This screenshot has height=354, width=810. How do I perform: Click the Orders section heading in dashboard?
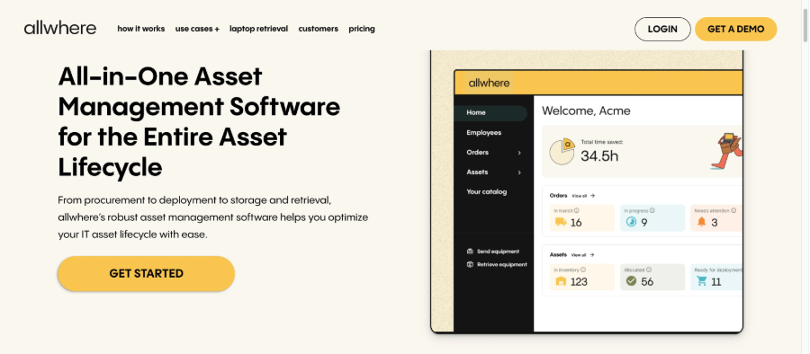tap(558, 196)
